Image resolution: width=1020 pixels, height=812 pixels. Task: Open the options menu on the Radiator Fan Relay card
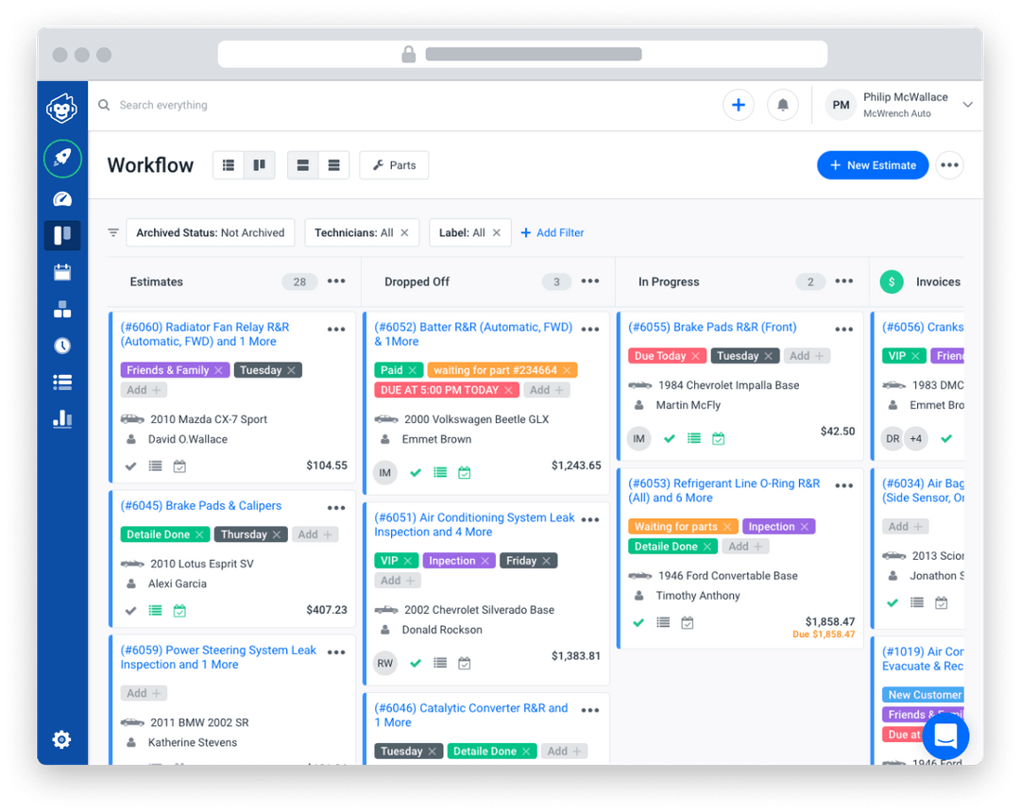pyautogui.click(x=336, y=329)
